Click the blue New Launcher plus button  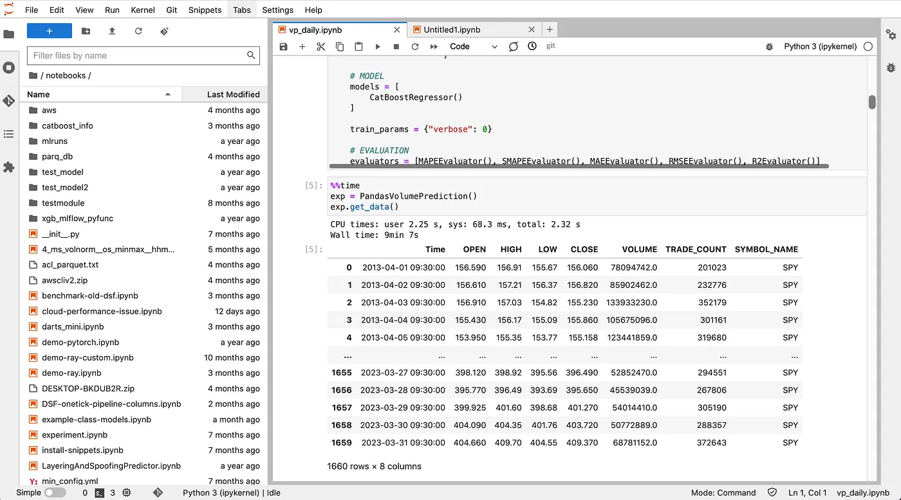[50, 31]
